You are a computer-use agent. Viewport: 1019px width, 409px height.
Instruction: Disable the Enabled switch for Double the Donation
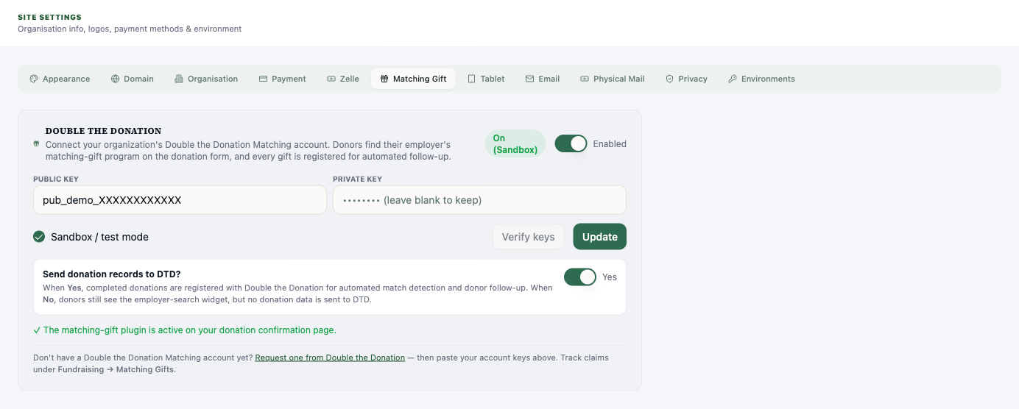pos(571,143)
